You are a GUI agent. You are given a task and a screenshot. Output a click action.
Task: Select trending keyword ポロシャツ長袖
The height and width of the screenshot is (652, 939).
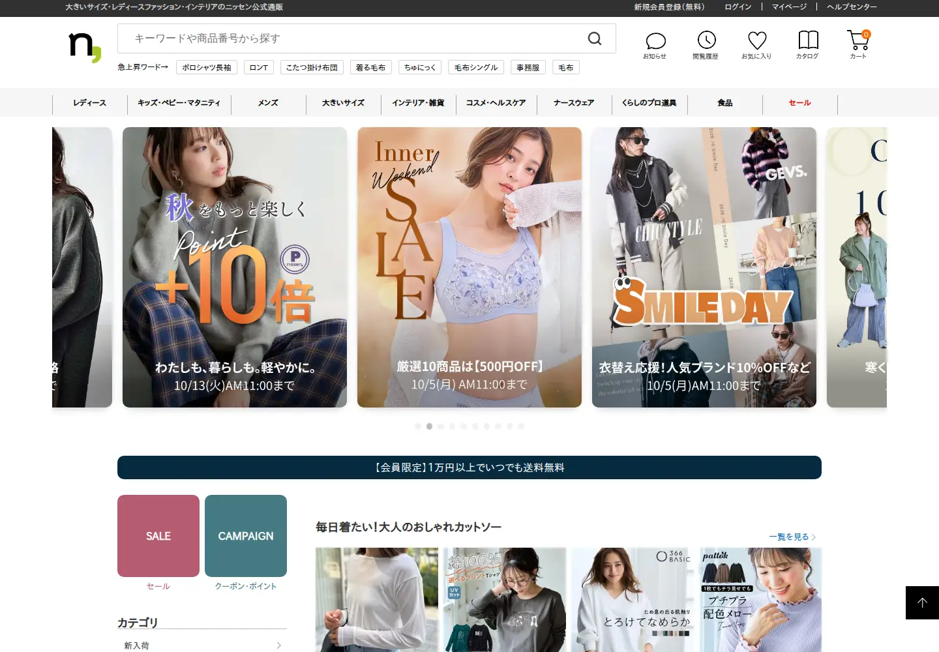coord(207,67)
